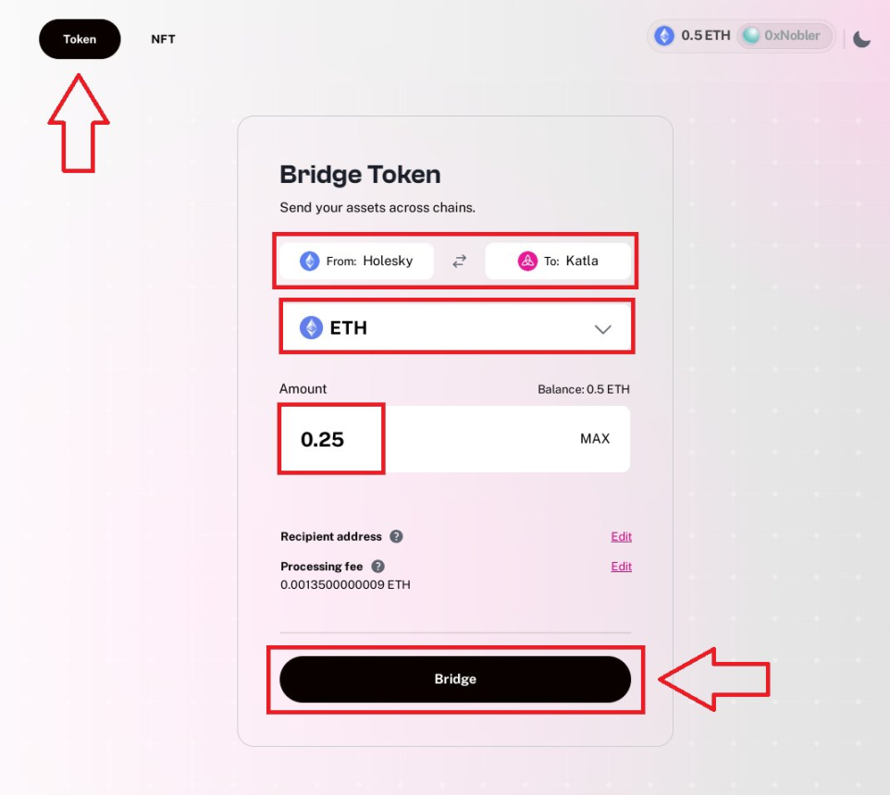Click the Ethereum logo beside 0.5 ETH balance

tap(664, 36)
